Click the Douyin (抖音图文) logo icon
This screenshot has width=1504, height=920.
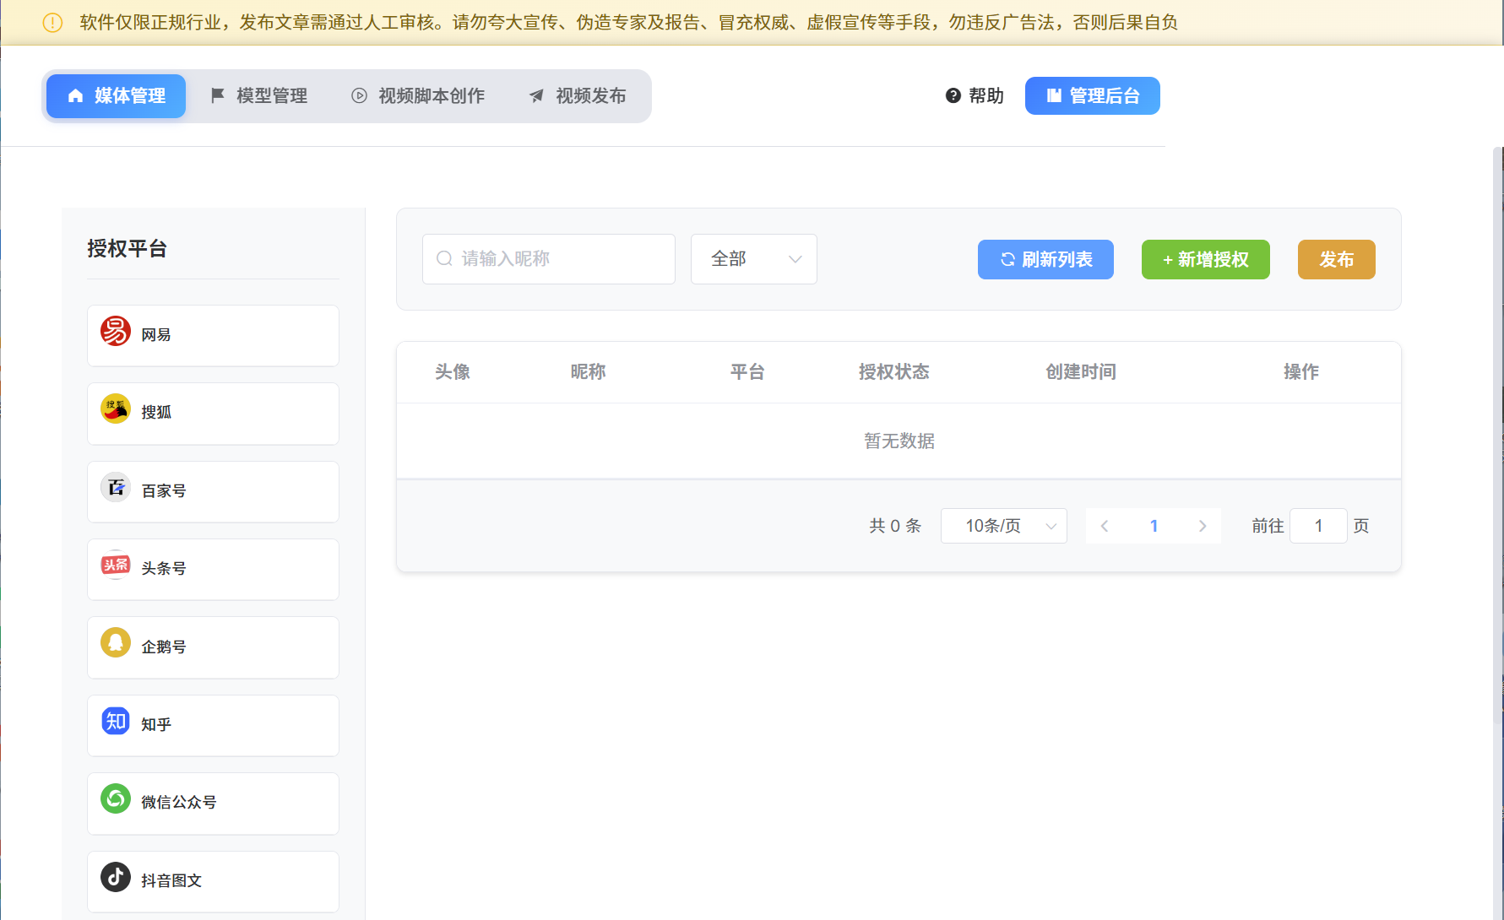(x=116, y=877)
